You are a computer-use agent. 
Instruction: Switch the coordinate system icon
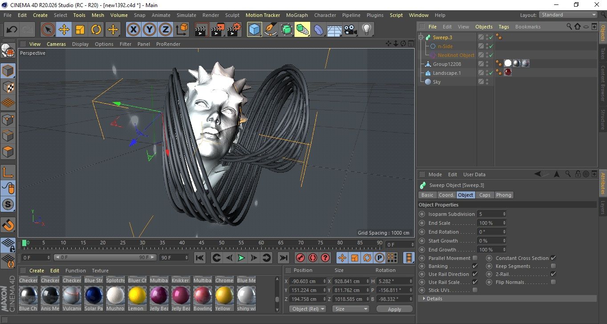tap(182, 30)
